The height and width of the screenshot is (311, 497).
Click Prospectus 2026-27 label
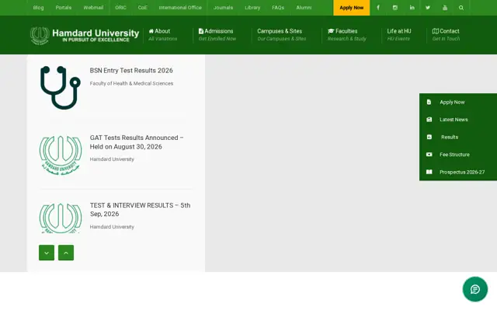tap(462, 172)
